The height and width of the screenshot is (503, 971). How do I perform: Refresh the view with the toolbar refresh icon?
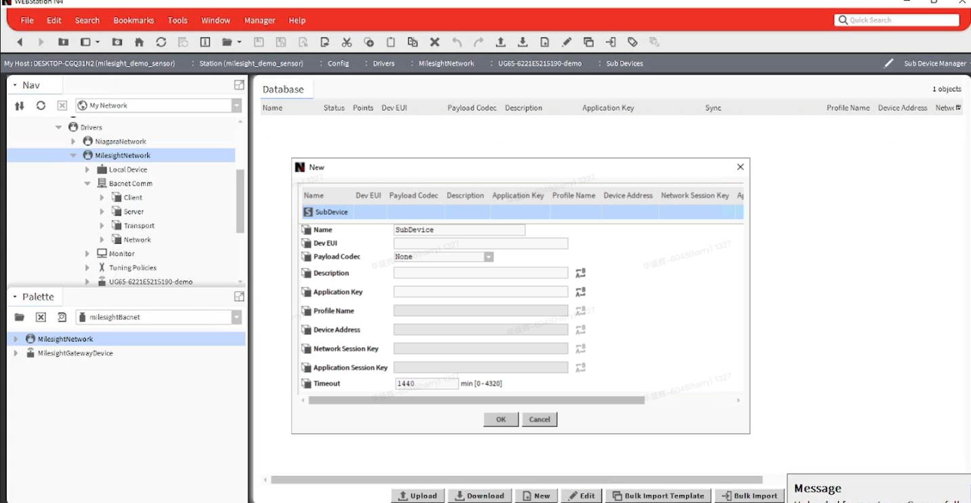(x=161, y=42)
